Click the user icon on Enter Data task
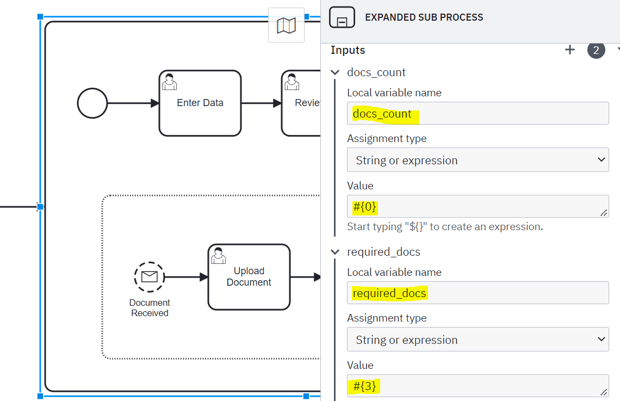 (x=170, y=82)
